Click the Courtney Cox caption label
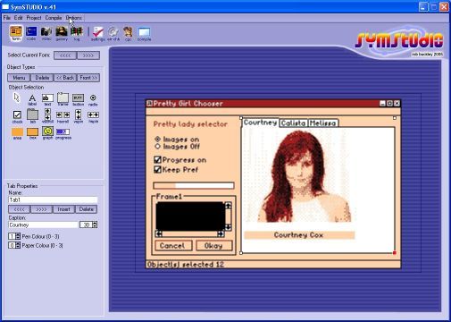The image size is (451, 322). coord(299,235)
